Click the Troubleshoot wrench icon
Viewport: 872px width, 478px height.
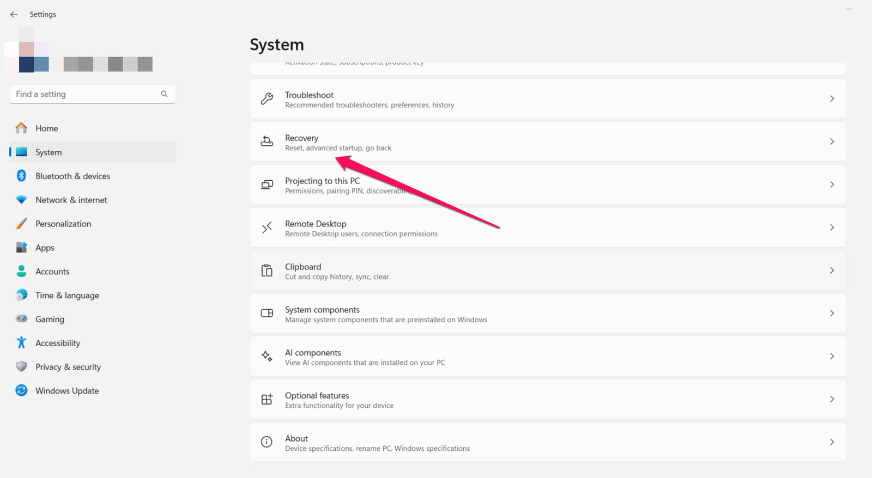[x=267, y=99]
